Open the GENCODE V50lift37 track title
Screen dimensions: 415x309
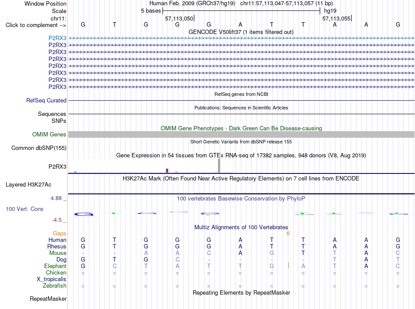241,32
